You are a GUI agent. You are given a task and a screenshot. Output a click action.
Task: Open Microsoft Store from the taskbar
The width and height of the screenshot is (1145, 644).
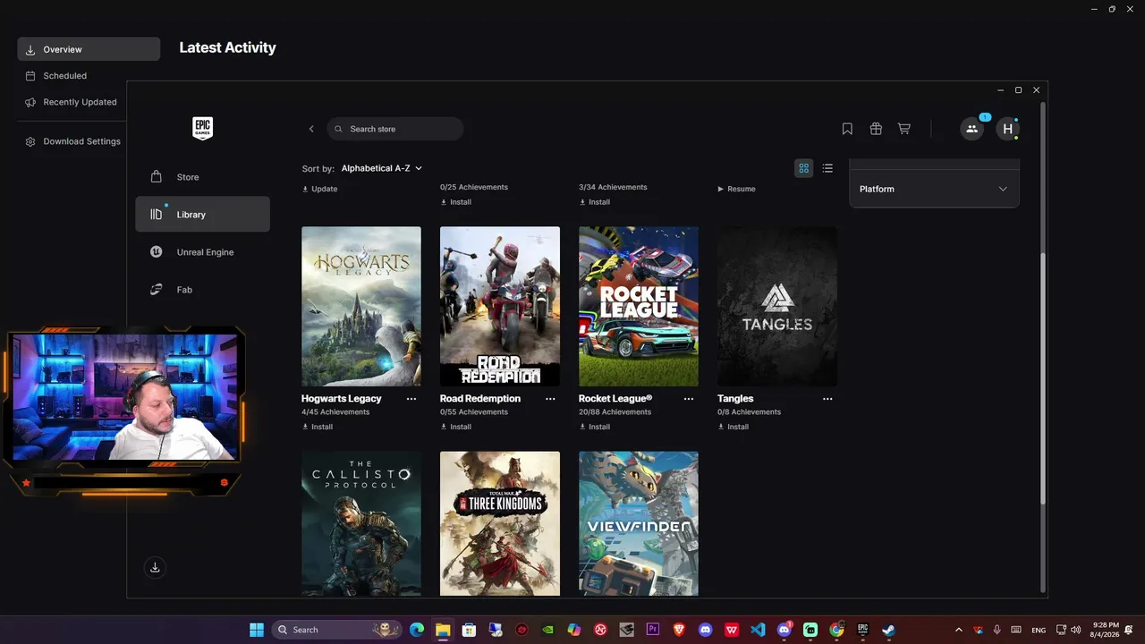click(469, 630)
